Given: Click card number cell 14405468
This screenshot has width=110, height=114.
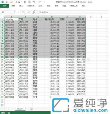Looking at the screenshot, I should tap(80, 28).
